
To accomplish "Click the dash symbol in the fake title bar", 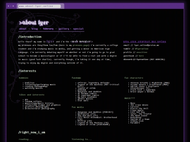I will click(x=11, y=6).
